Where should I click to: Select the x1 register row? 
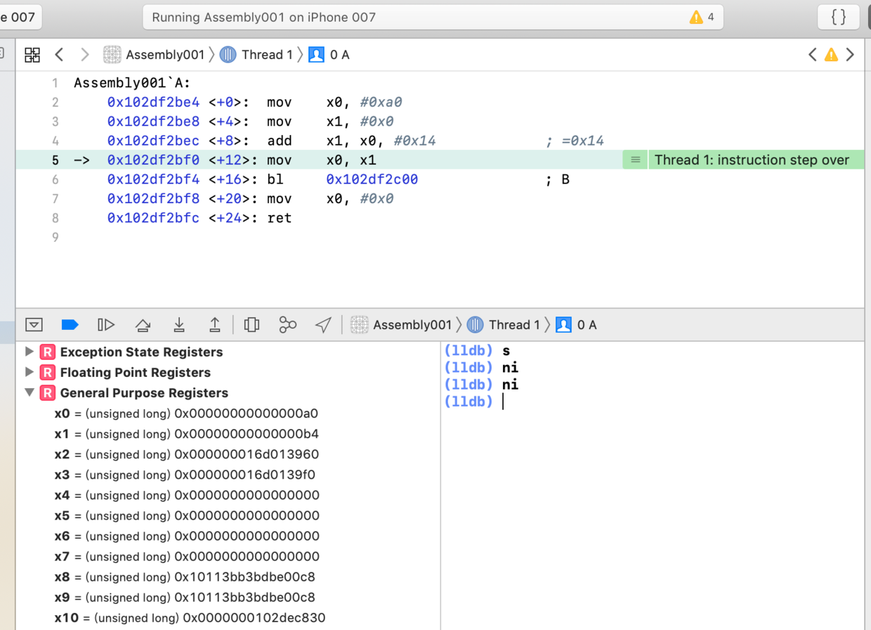pyautogui.click(x=228, y=434)
